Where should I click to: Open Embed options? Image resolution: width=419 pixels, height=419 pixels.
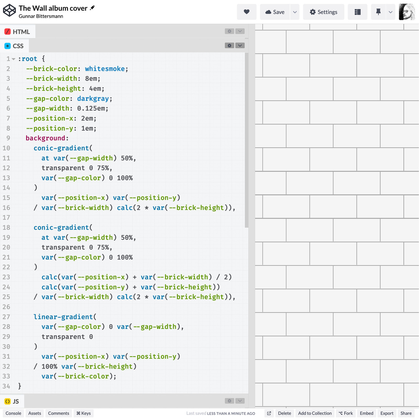(366, 413)
